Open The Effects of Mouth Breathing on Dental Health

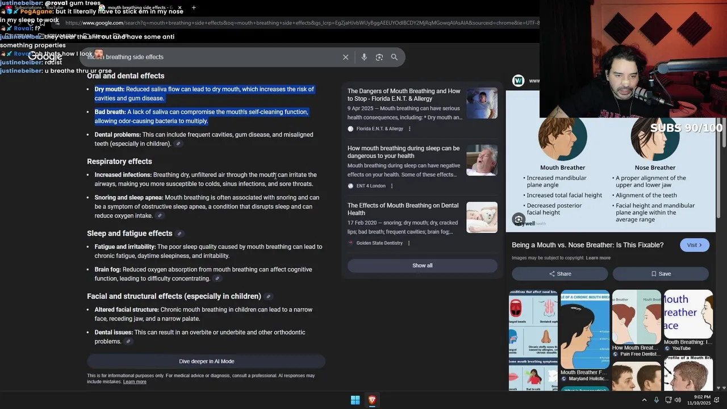tap(403, 209)
